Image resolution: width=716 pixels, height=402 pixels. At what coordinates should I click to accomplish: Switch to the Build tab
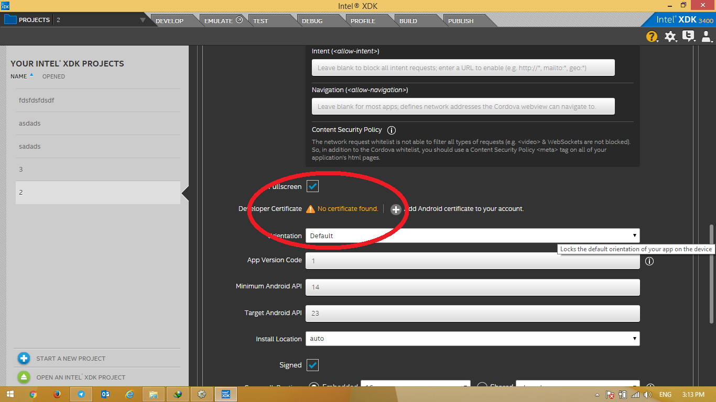click(x=408, y=21)
